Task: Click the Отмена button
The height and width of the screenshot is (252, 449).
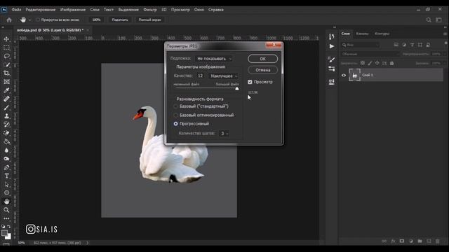Action: tap(262, 70)
